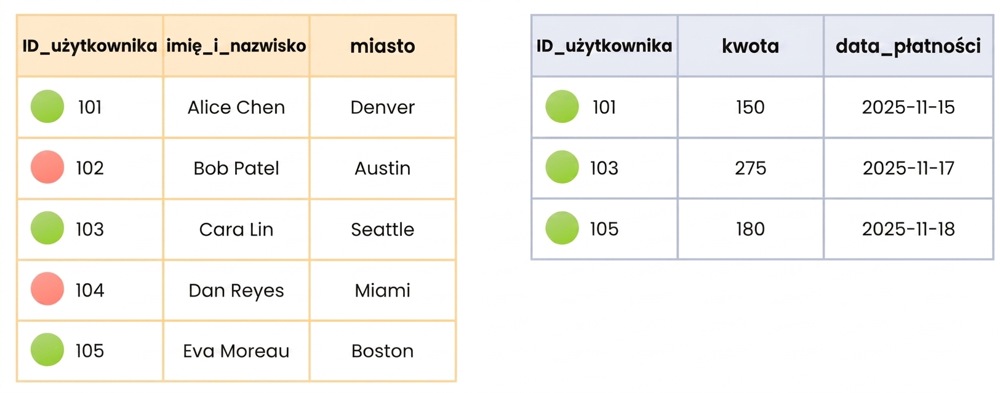Select the payment date 2025-11-18 cell
Screen dimensions: 1000x393
pyautogui.click(x=908, y=229)
